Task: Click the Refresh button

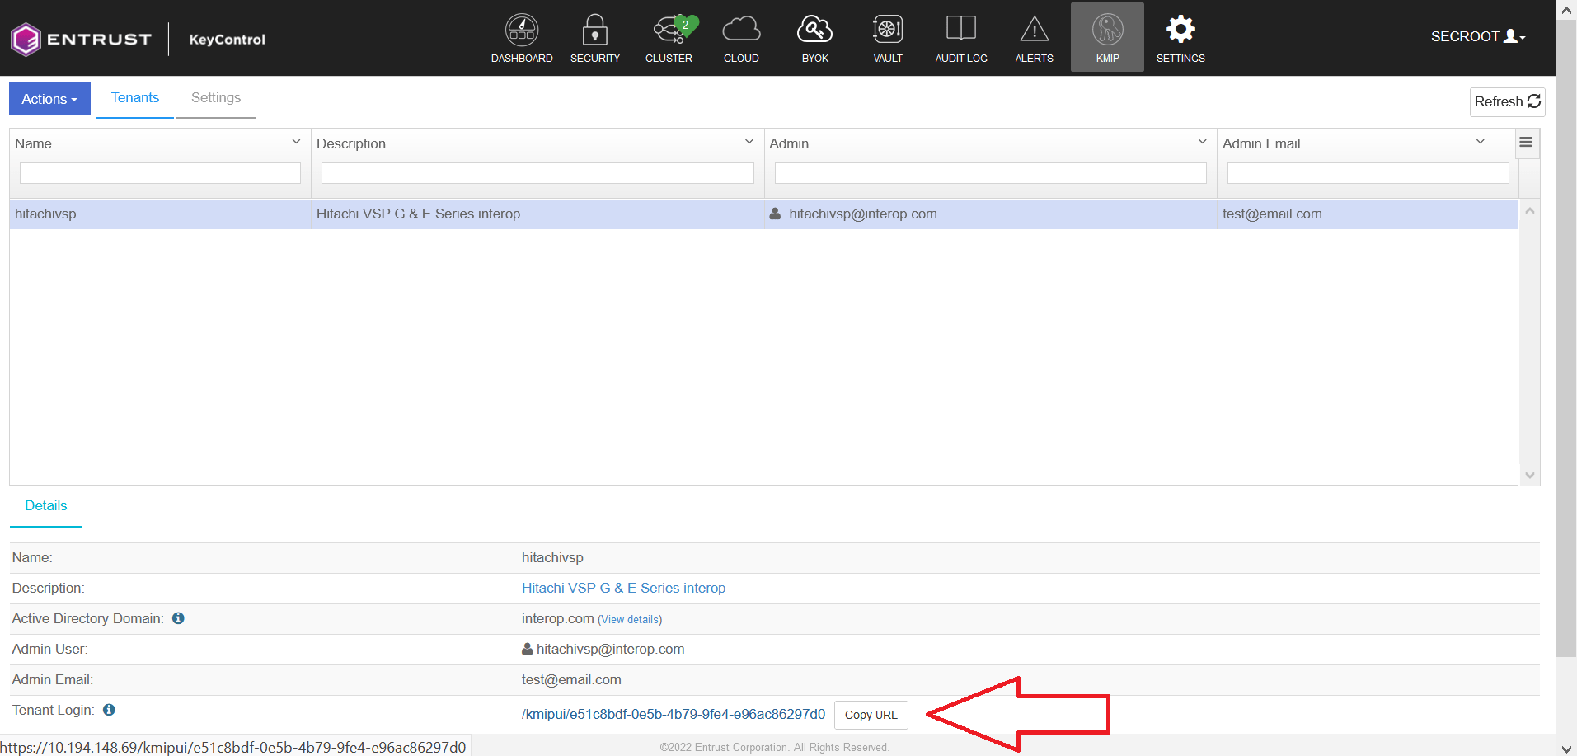Action: click(1507, 101)
